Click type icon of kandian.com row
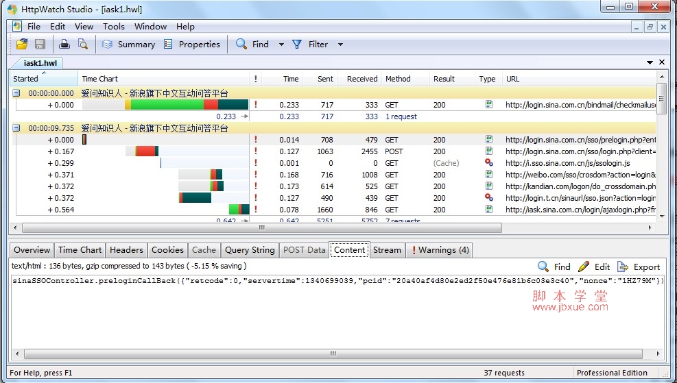This screenshot has height=383, width=677. click(x=489, y=186)
